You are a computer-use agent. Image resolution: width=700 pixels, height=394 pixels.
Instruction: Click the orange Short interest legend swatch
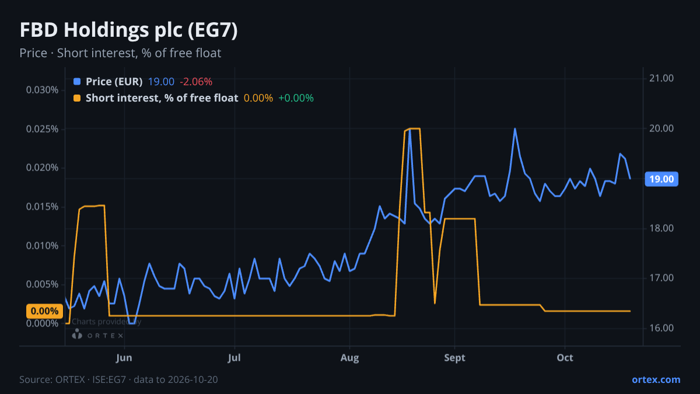77,97
